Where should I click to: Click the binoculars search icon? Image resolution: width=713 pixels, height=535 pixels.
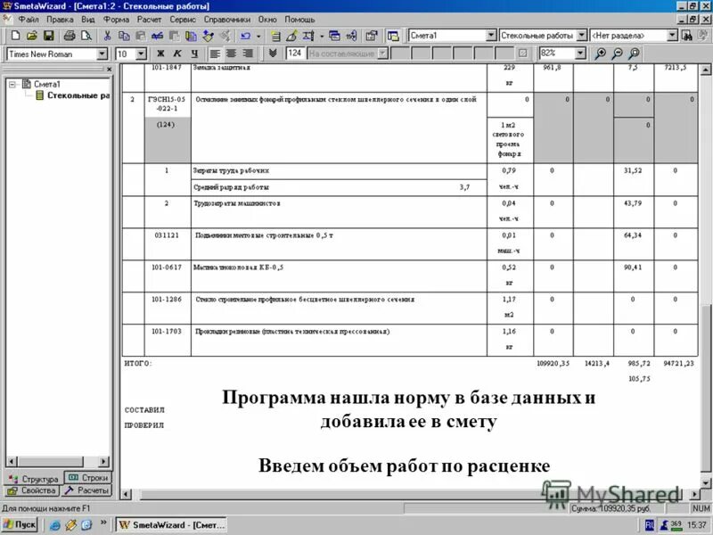click(687, 36)
